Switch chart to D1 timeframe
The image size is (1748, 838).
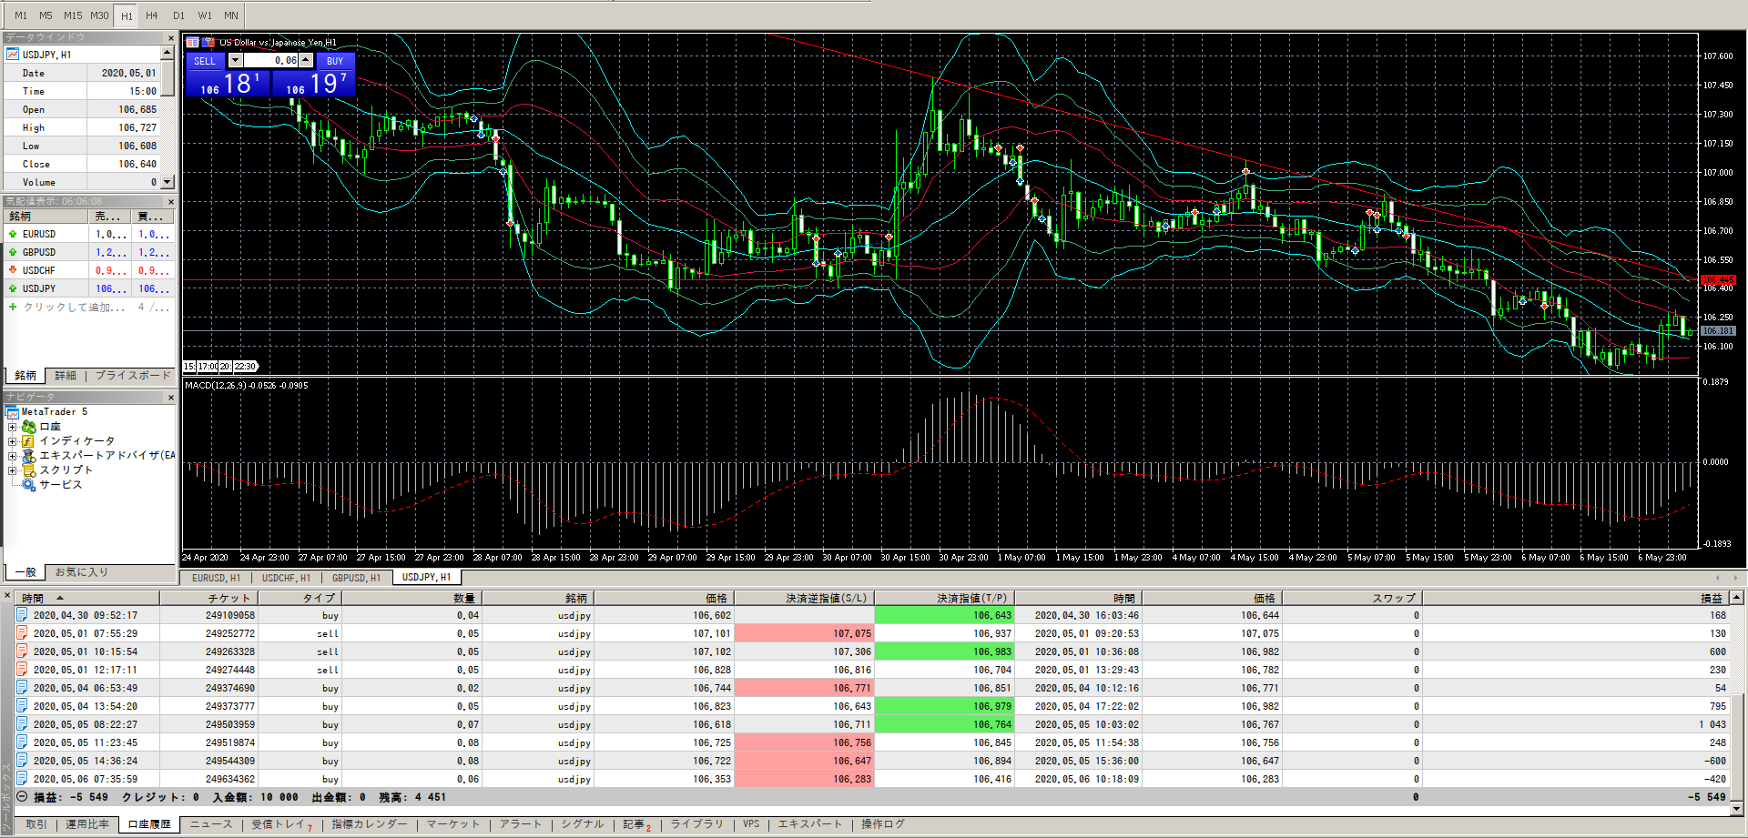tap(178, 15)
